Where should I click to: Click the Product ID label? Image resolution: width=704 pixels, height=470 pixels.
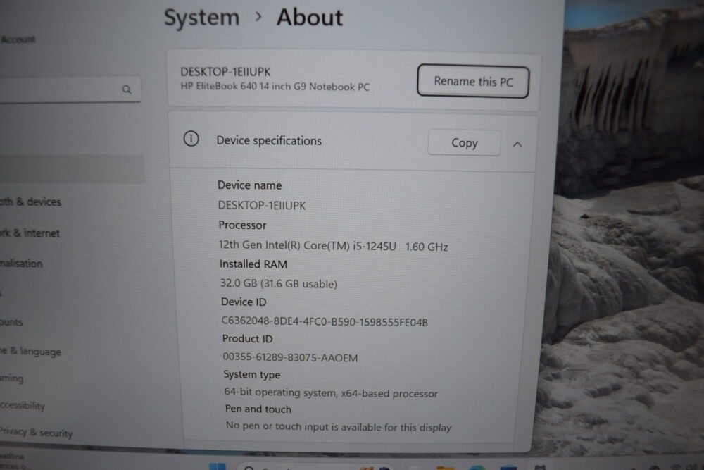(x=247, y=339)
